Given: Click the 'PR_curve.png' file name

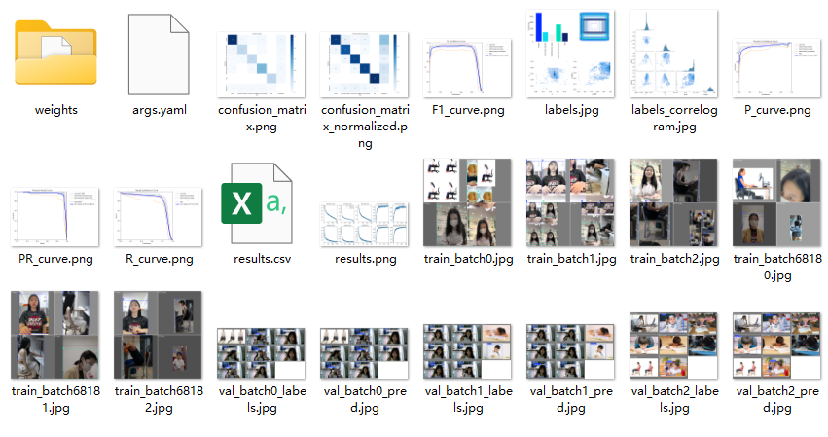Looking at the screenshot, I should point(55,259).
